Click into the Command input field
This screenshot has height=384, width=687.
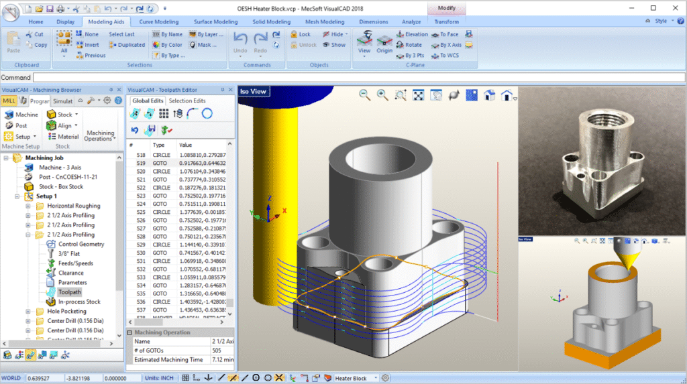[x=358, y=78]
